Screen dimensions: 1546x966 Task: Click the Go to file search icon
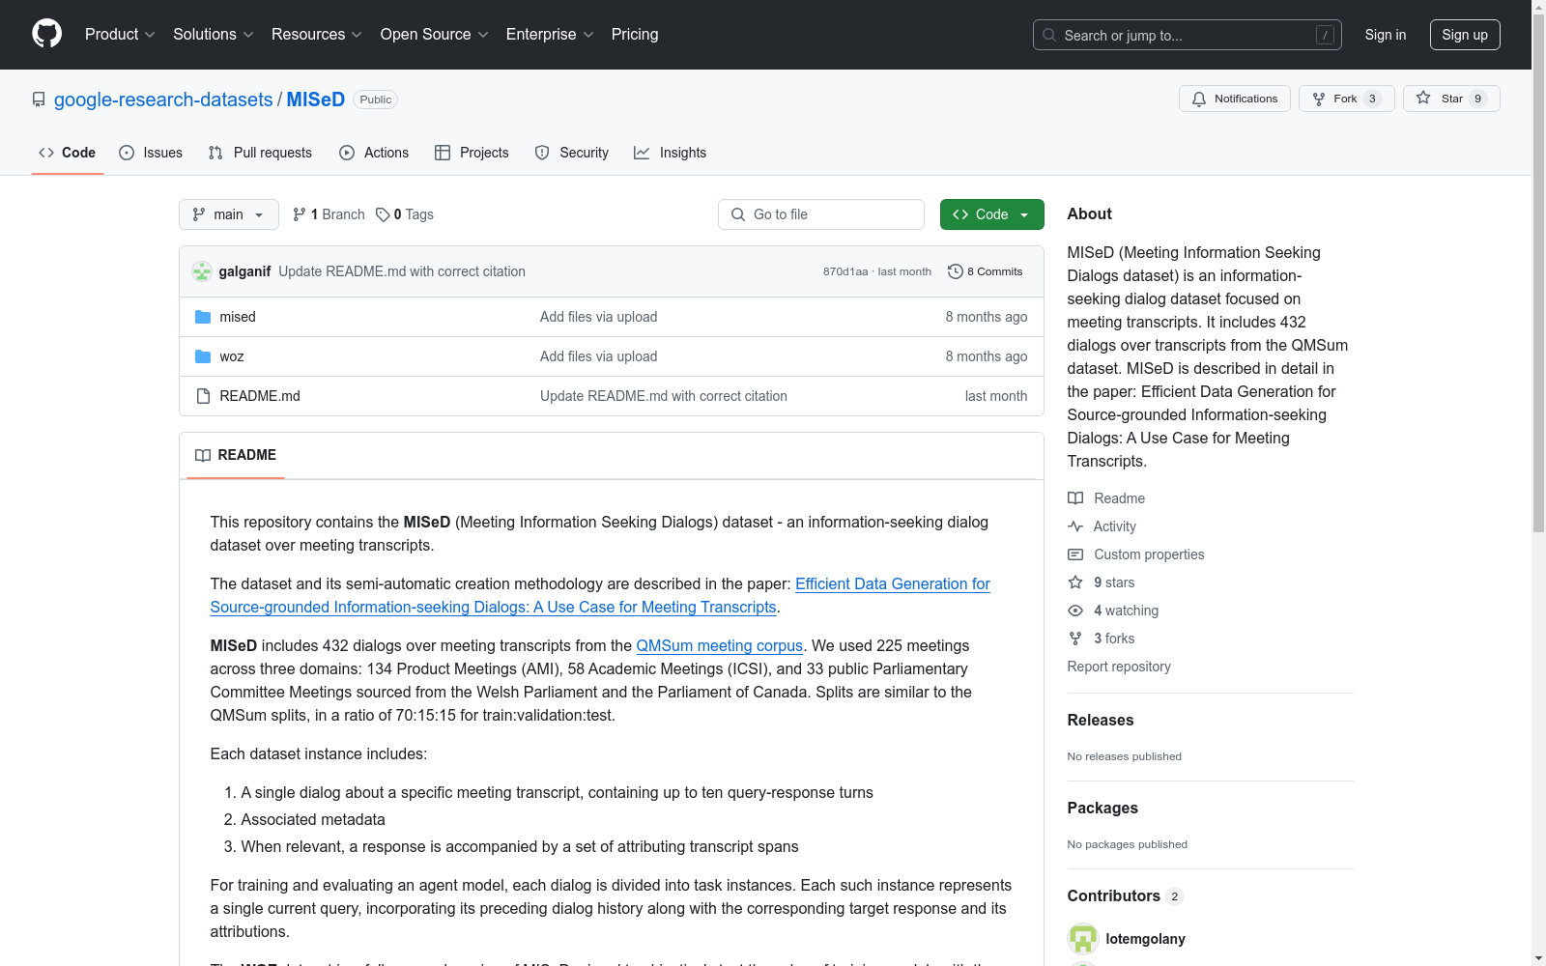(x=738, y=214)
